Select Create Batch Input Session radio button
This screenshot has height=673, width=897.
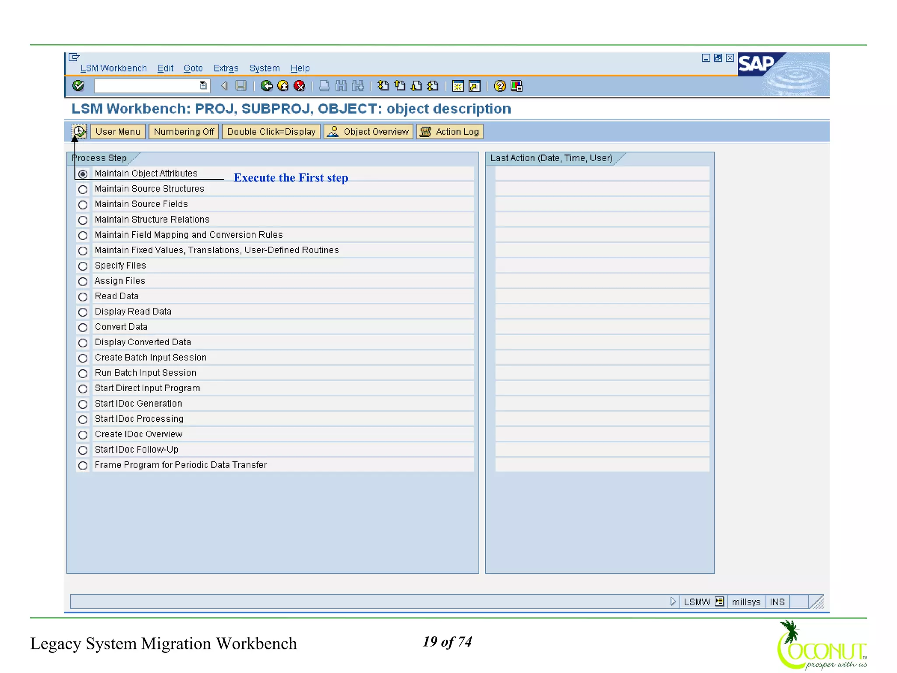83,358
